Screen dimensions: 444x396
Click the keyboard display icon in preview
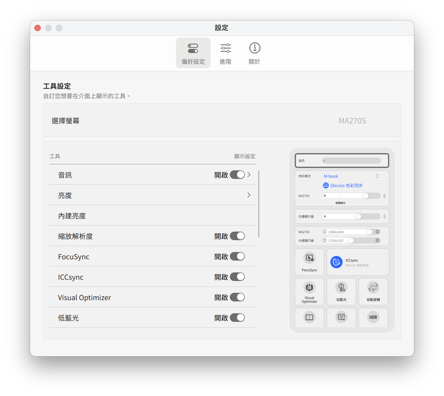[x=341, y=317]
